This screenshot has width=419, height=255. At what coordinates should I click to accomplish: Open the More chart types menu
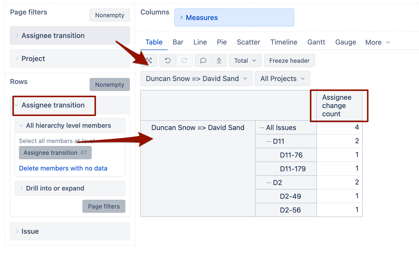pos(377,42)
